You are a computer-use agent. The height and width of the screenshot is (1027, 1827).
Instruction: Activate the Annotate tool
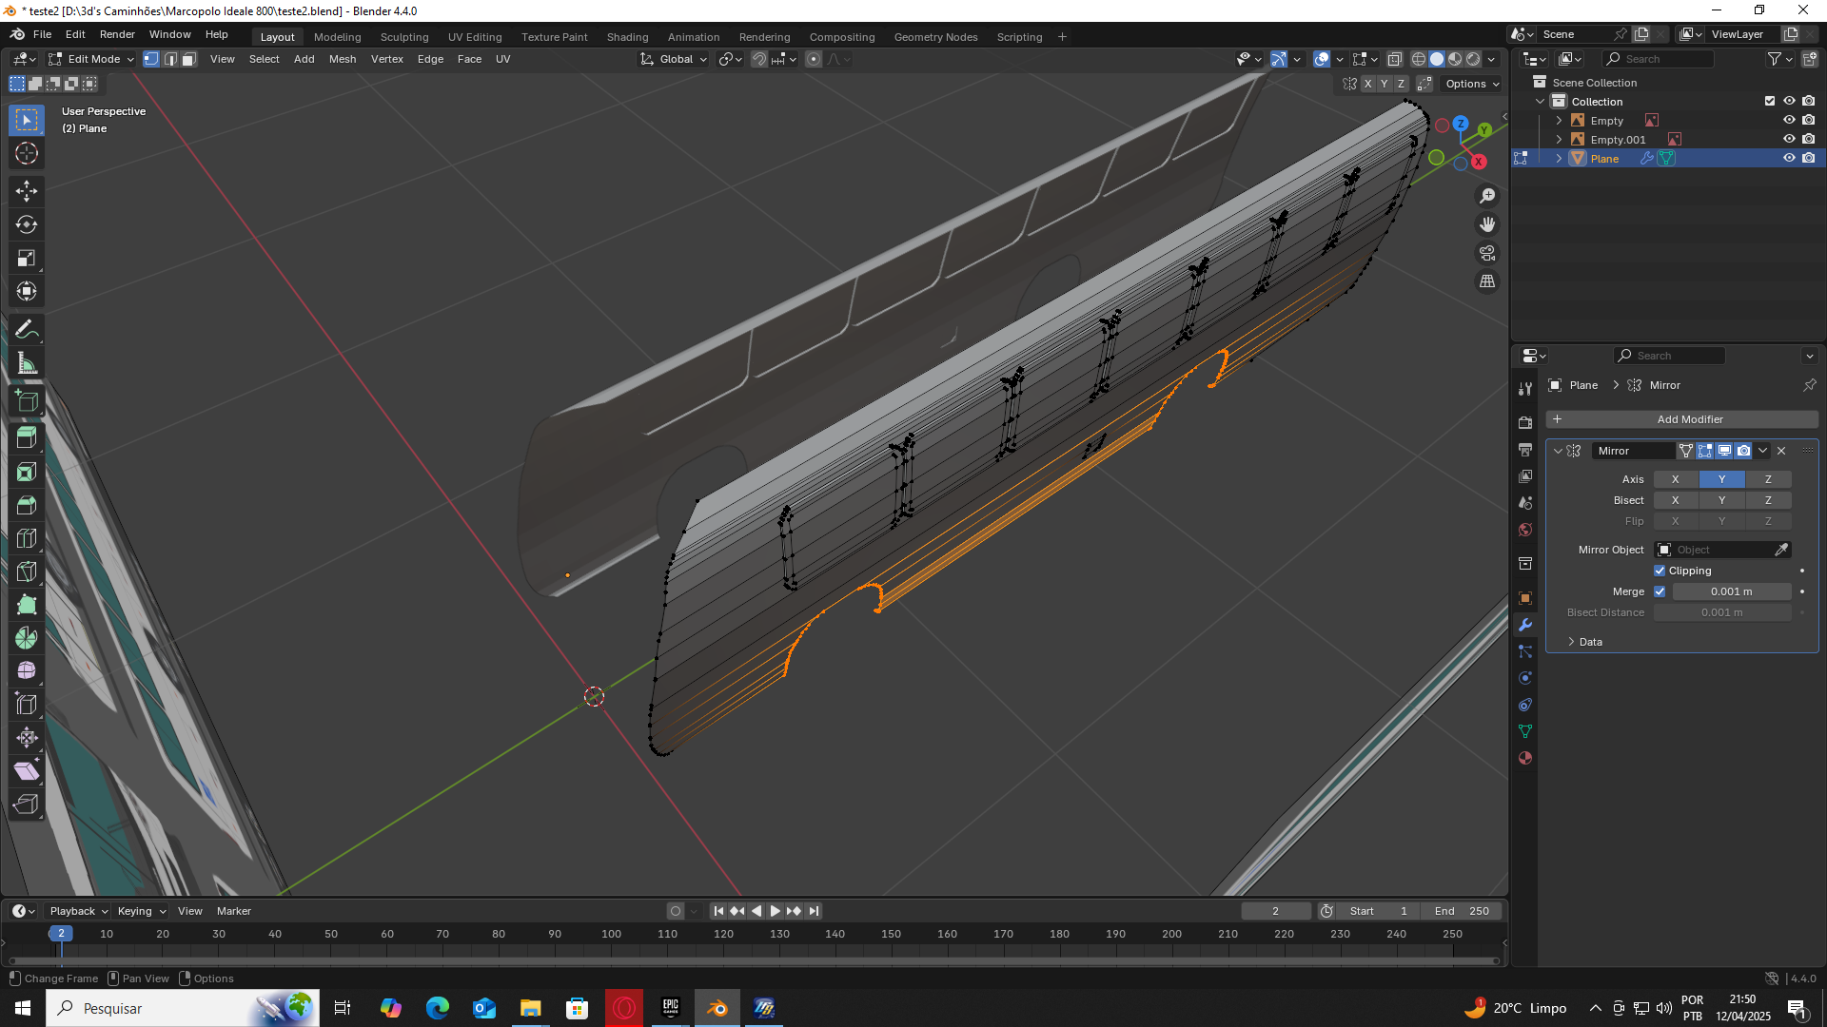[x=26, y=329]
